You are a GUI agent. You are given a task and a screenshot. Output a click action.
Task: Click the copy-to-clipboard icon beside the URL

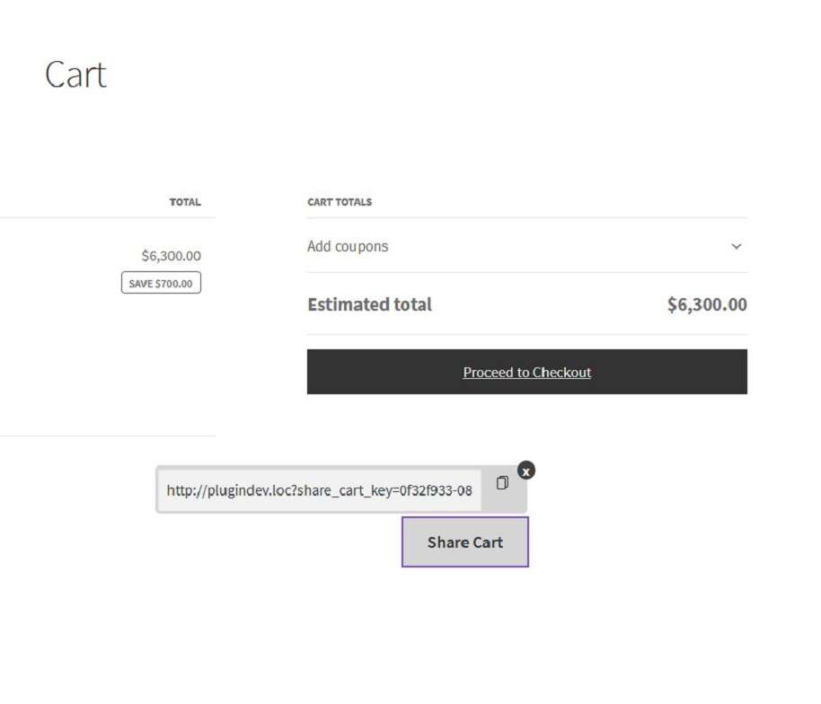tap(504, 483)
